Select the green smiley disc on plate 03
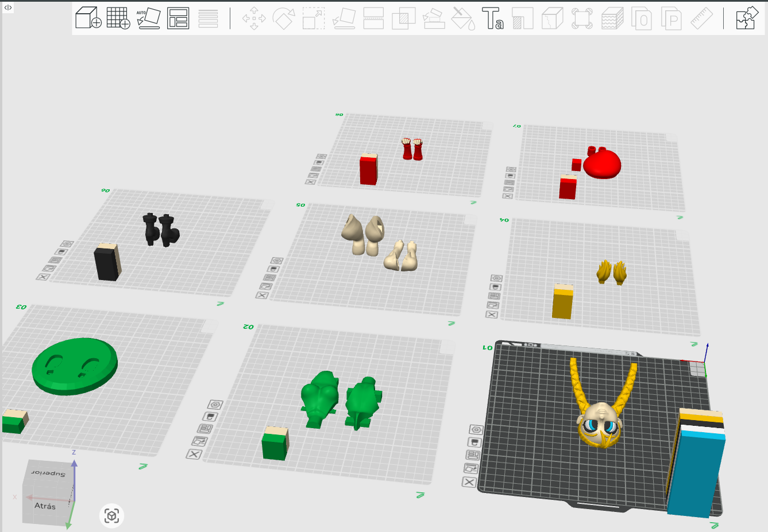The height and width of the screenshot is (532, 768). pyautogui.click(x=75, y=366)
